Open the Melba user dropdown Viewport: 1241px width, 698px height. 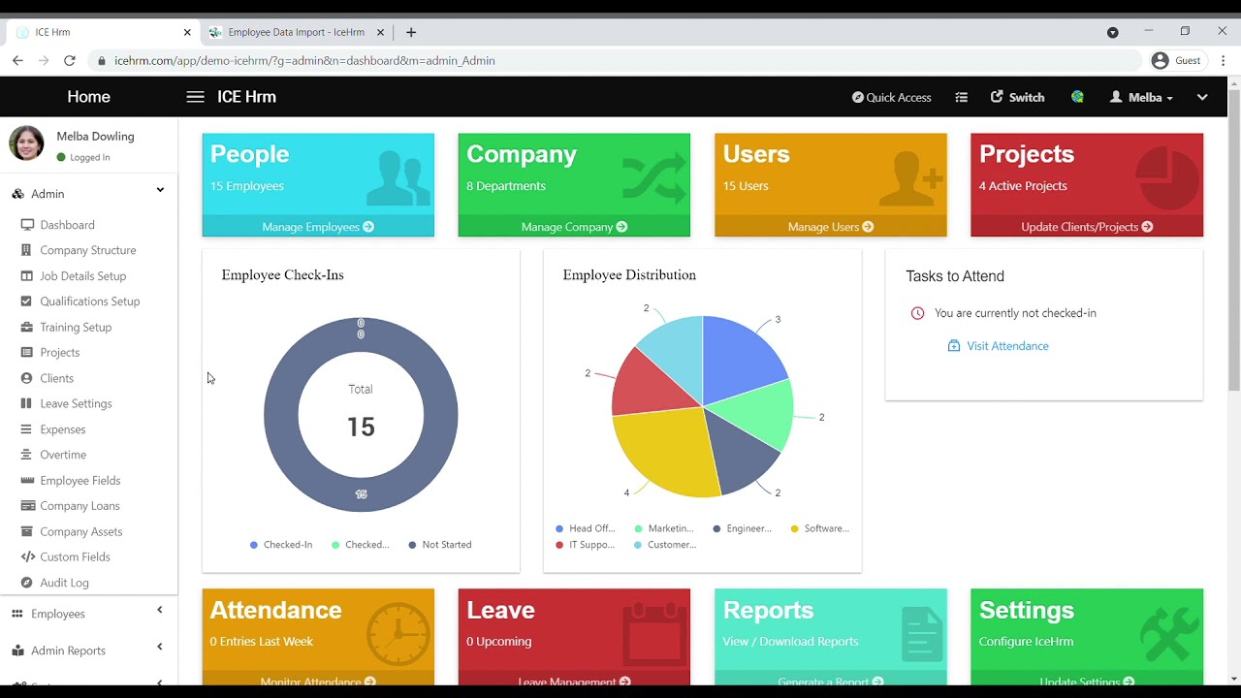click(x=1141, y=97)
